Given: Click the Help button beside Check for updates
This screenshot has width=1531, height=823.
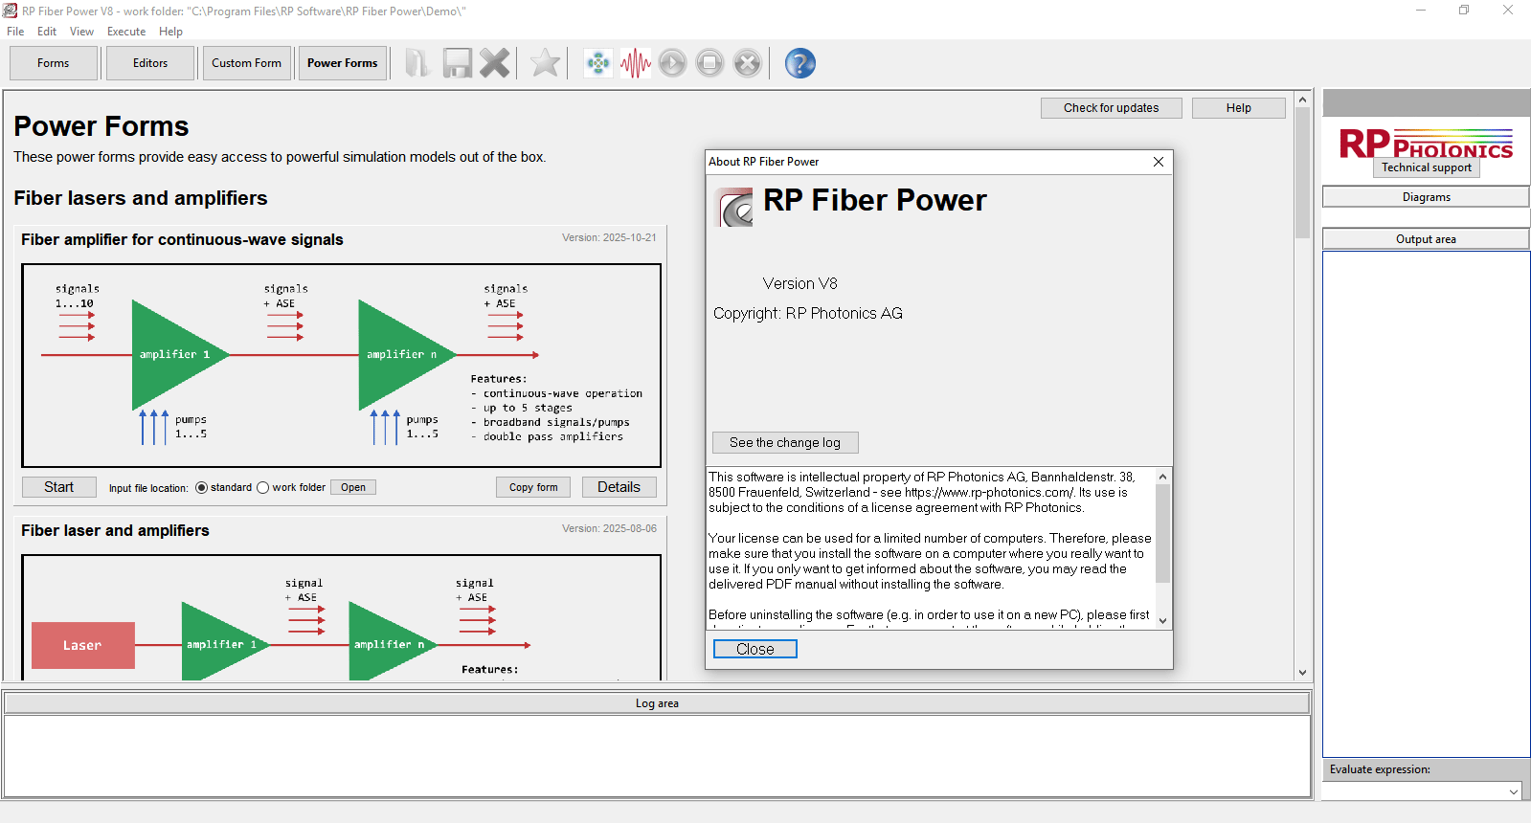Looking at the screenshot, I should click(x=1238, y=108).
